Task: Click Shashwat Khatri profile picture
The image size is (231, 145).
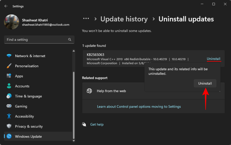Action: 12,22
